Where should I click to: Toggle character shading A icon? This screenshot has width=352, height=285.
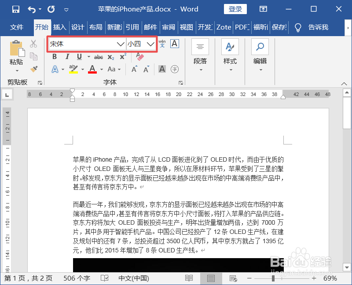coord(162,69)
